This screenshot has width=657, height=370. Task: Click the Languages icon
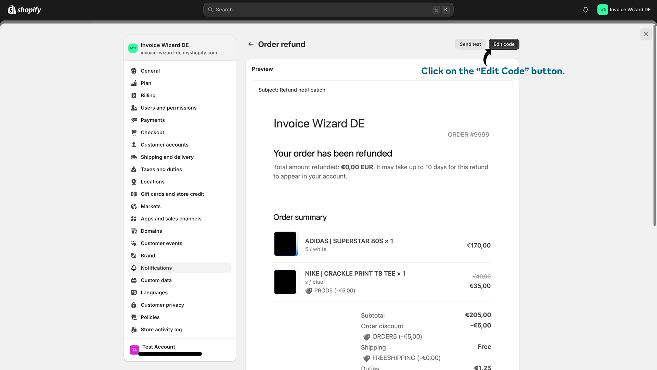pyautogui.click(x=134, y=293)
